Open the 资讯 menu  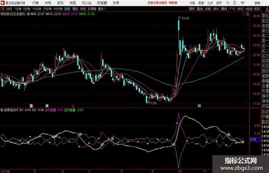[x=60, y=3]
